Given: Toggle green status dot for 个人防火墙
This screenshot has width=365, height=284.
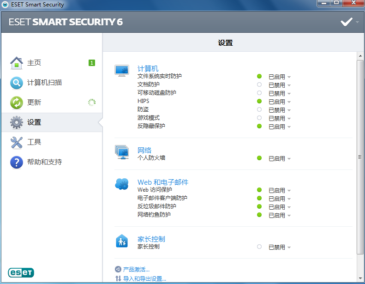Looking at the screenshot, I should coord(259,158).
